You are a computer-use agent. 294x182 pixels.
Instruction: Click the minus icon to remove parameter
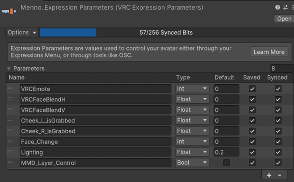pos(280,175)
